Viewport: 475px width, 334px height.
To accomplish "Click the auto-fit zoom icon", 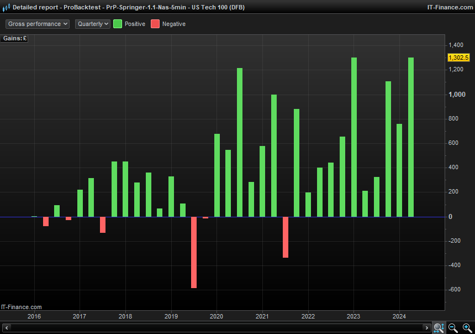I will 439,328.
